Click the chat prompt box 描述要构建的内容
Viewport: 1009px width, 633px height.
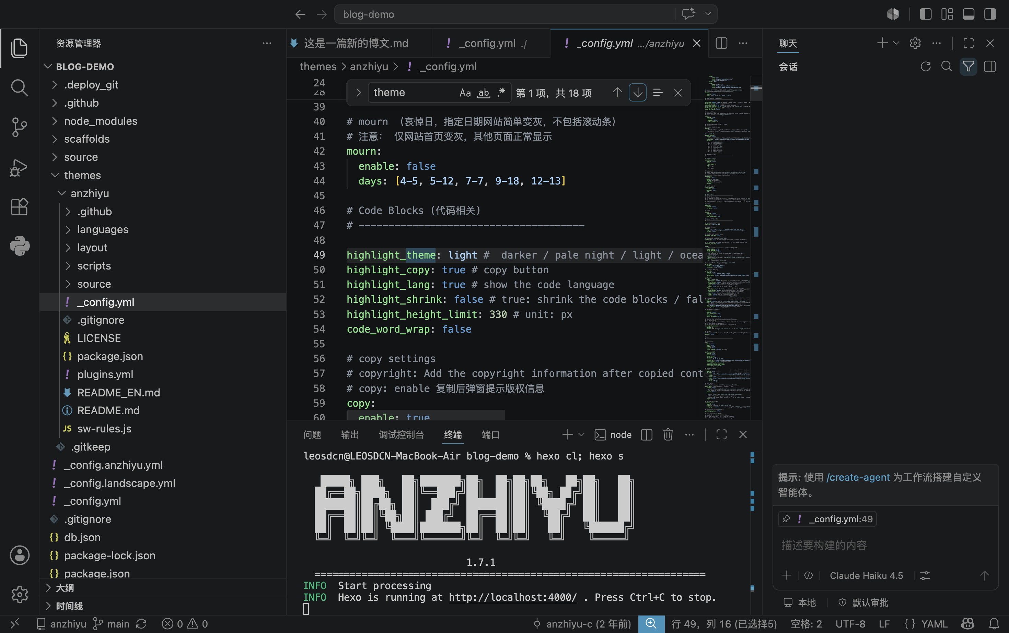point(885,545)
